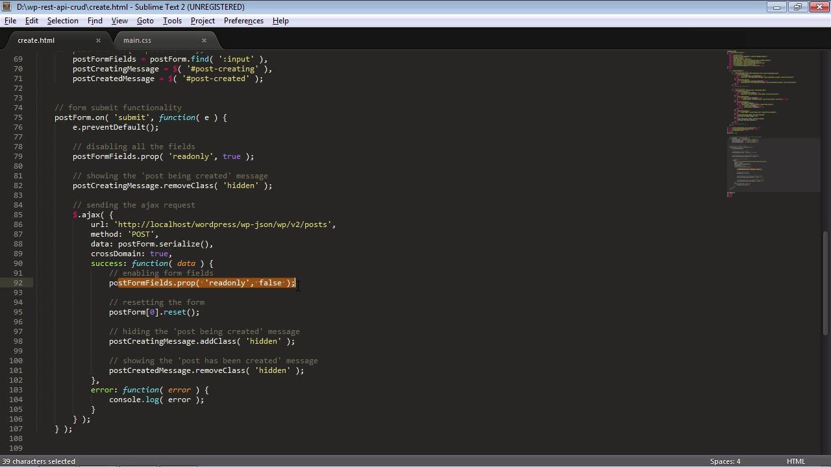Viewport: 831px width, 467px height.
Task: Click the data: postForm.serialize() line
Action: (x=152, y=244)
